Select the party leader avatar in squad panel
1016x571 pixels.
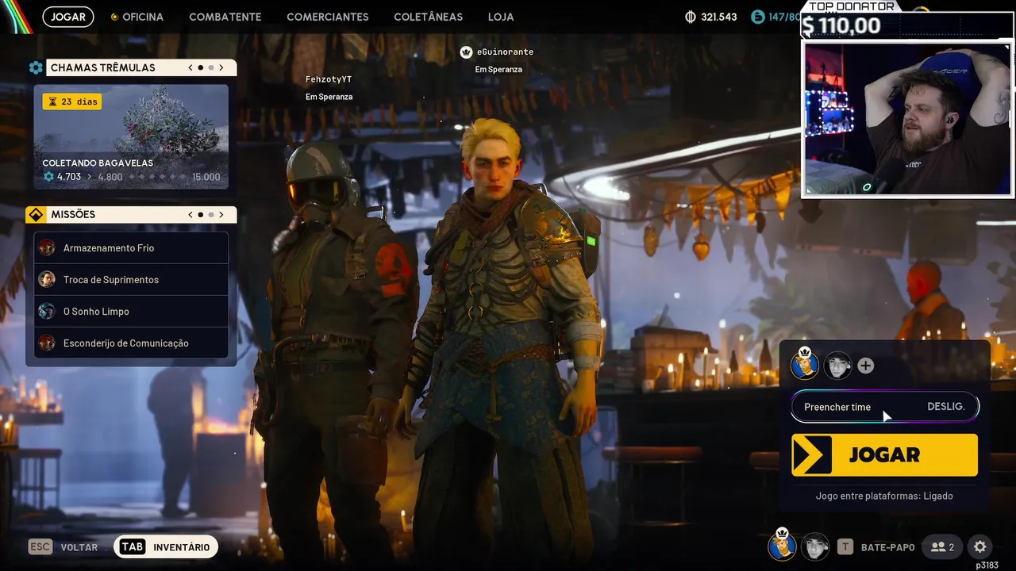click(805, 364)
